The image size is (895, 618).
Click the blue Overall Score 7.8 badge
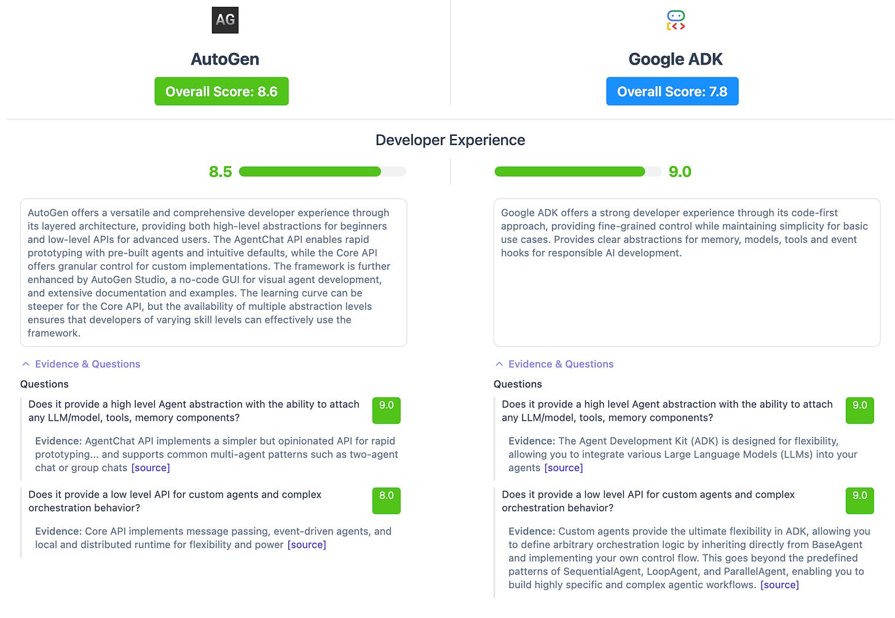tap(672, 91)
